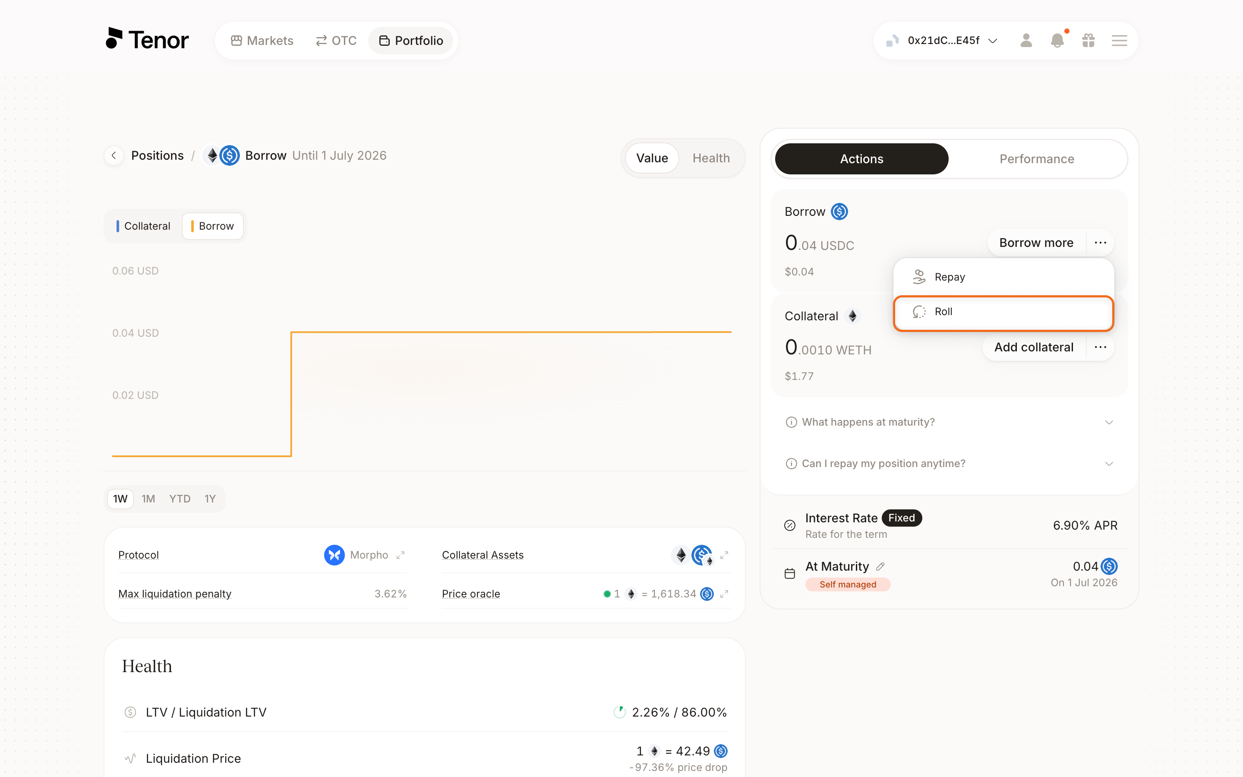The height and width of the screenshot is (777, 1243).
Task: Toggle the Collateral chart series
Action: click(x=143, y=226)
